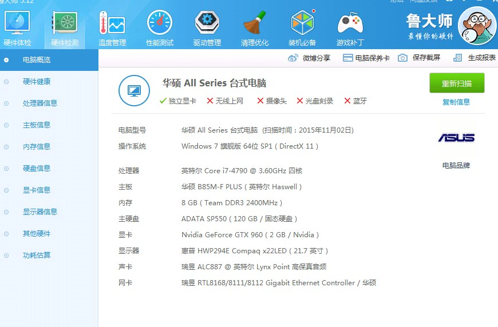Open the 硬件体检 hardware checkup icon
The height and width of the screenshot is (327, 498).
click(17, 28)
